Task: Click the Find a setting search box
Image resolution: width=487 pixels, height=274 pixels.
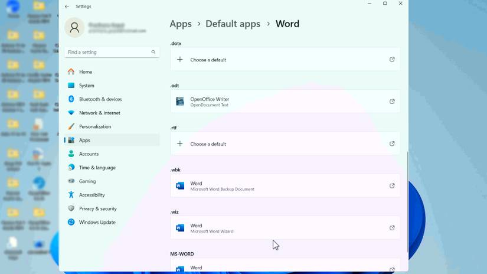Action: [107, 52]
